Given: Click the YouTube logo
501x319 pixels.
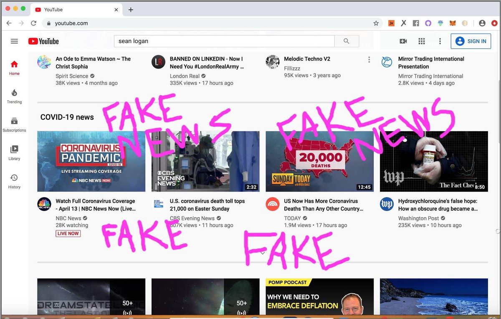Looking at the screenshot, I should (43, 41).
